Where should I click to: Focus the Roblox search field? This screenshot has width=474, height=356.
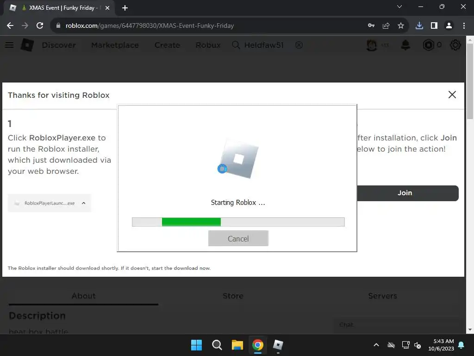pos(263,45)
